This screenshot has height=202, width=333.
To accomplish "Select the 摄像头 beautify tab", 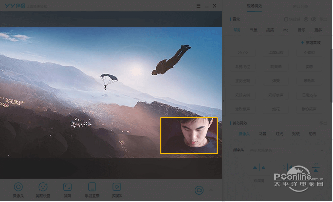I will tap(244, 134).
